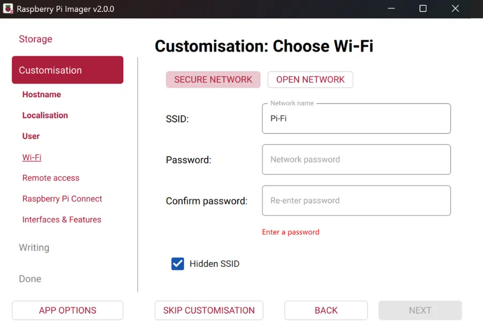
Task: Click the Raspberry Pi logo icon
Action: (x=7, y=9)
